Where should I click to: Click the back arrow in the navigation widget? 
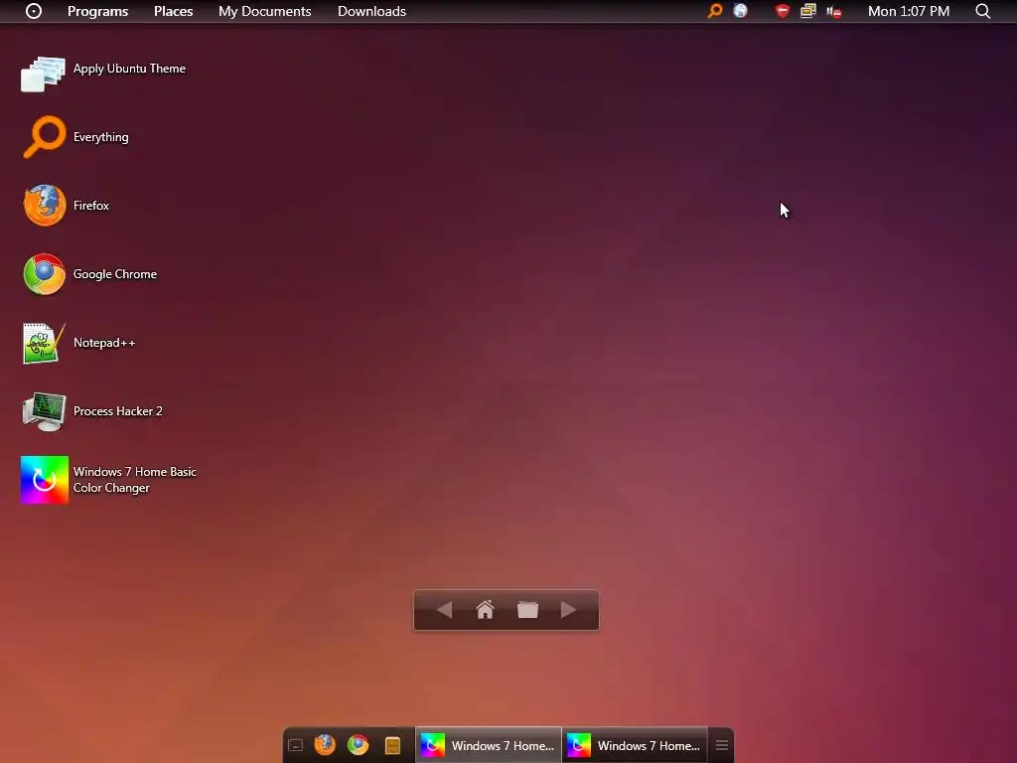point(444,610)
